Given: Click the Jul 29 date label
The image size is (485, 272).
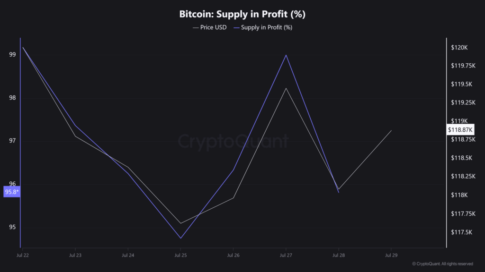Looking at the screenshot, I should 391,255.
